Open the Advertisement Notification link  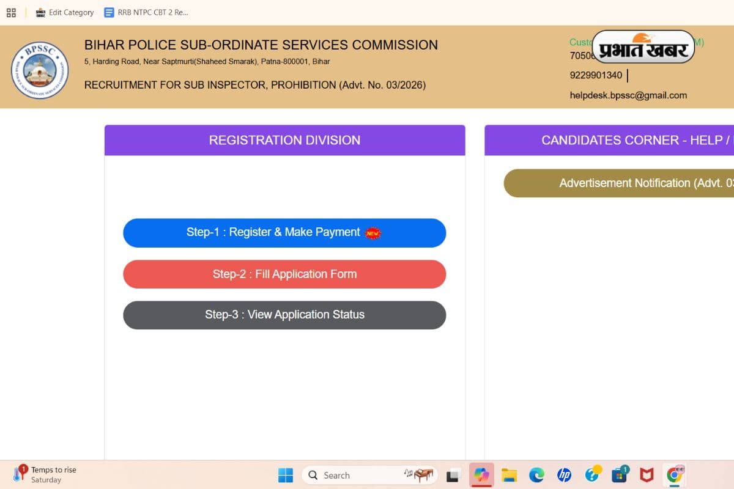point(618,183)
